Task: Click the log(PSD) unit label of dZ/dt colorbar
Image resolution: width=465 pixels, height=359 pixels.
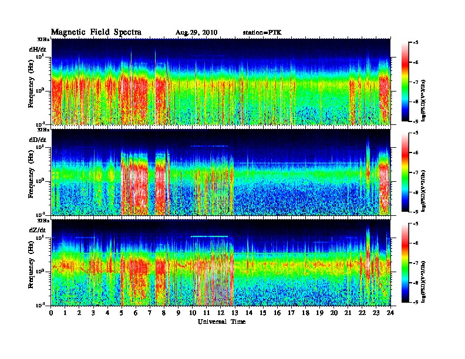Action: pos(424,282)
